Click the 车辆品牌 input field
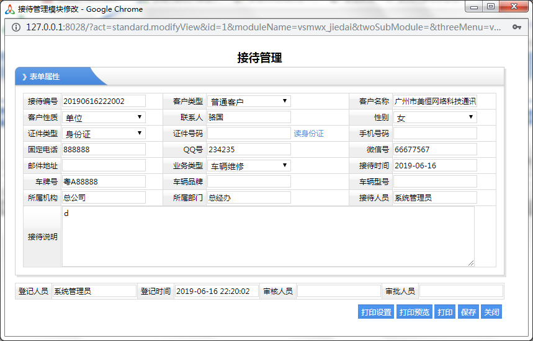The height and width of the screenshot is (341, 533). [248, 182]
